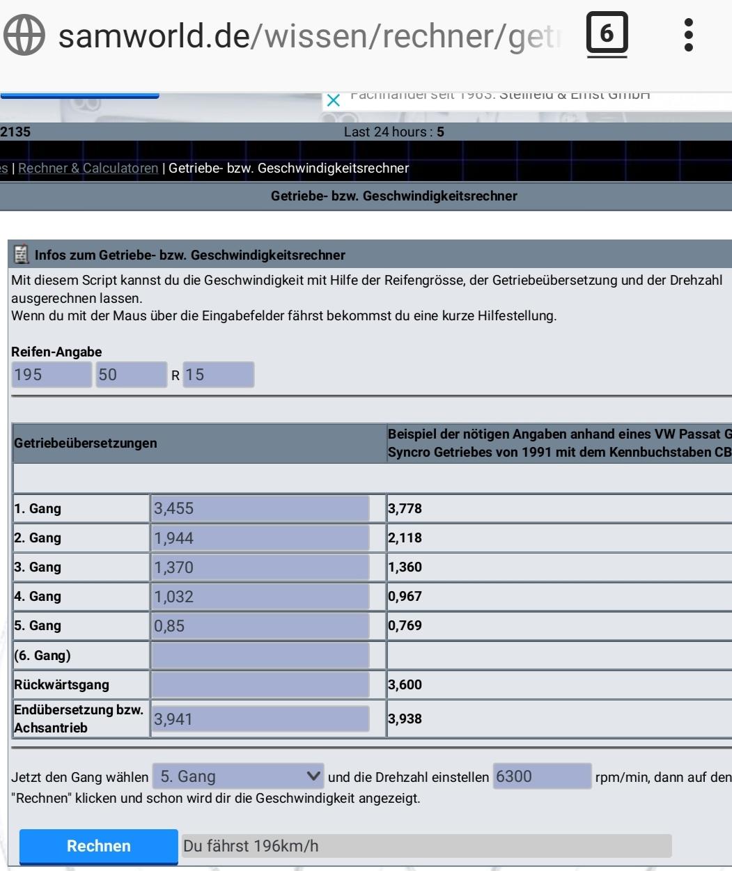Tap the calculator info icon beside Infos heading
This screenshot has width=732, height=871.
[x=22, y=255]
